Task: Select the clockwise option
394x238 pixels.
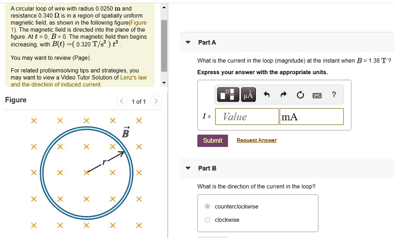Action: point(208,220)
